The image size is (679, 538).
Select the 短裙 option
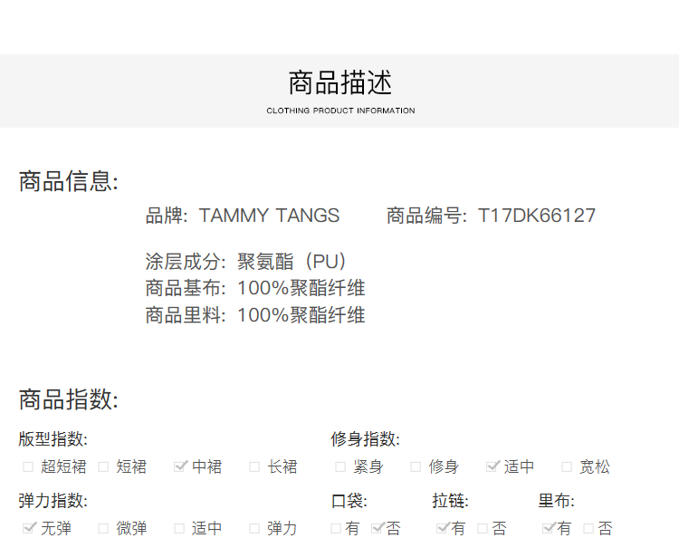click(103, 467)
